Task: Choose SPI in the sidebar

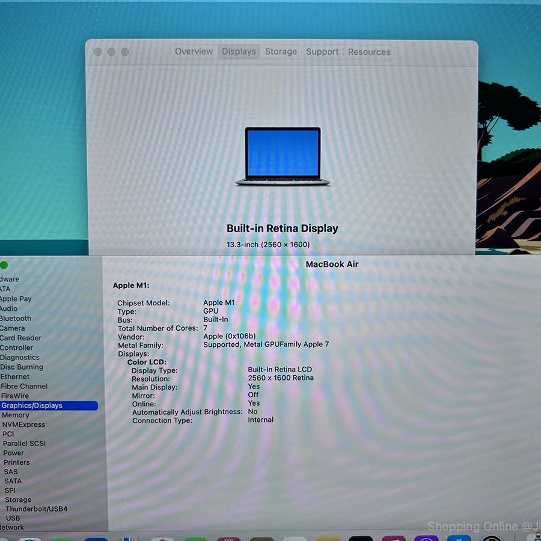Action: click(x=10, y=490)
